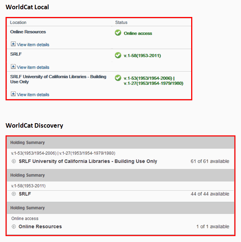Click 44 of 44 available
Viewport: 241px width, 242px height.
tap(210, 194)
